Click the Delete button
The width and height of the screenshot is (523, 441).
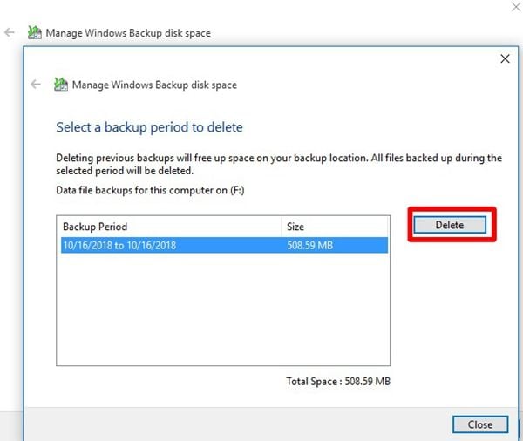point(450,225)
